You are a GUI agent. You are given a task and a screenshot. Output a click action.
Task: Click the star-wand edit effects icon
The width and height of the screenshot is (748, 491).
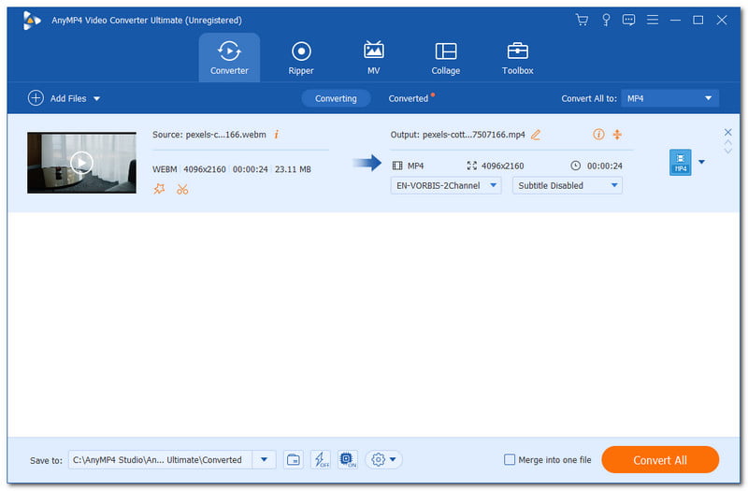tap(158, 189)
